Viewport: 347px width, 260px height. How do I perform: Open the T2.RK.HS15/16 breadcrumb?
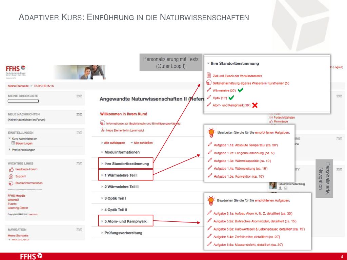click(x=44, y=86)
